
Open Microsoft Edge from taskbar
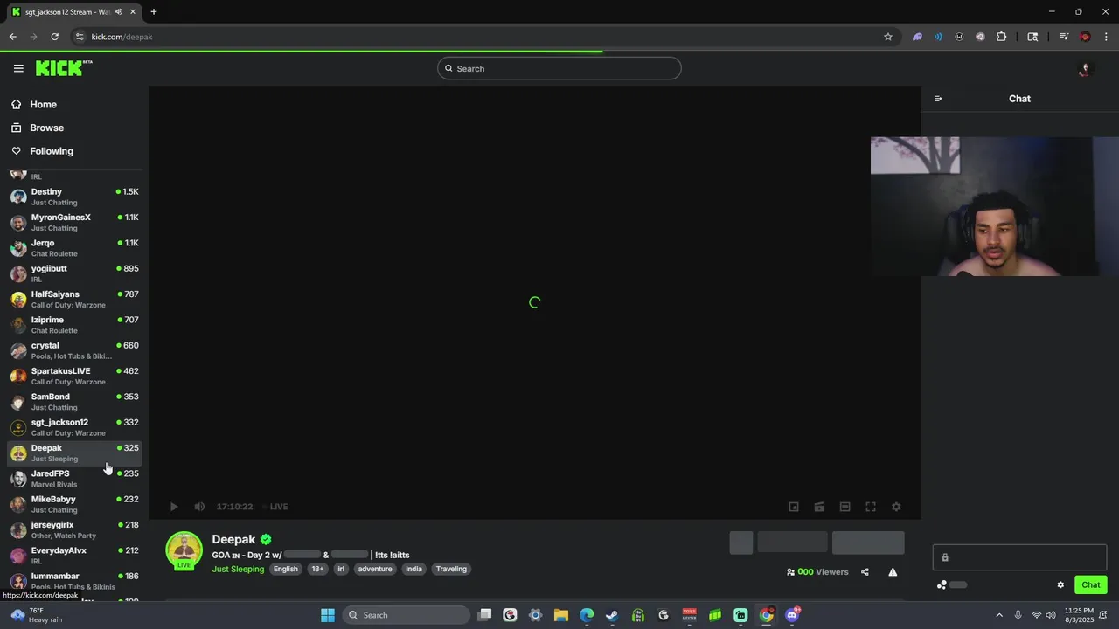[x=587, y=615]
